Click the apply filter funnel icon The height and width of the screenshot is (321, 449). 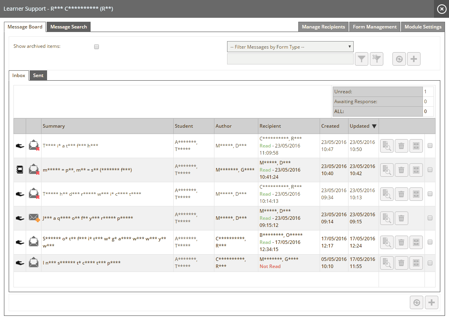coord(362,59)
